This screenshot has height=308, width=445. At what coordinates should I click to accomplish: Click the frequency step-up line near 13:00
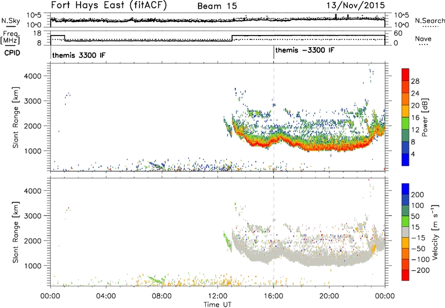coord(232,38)
